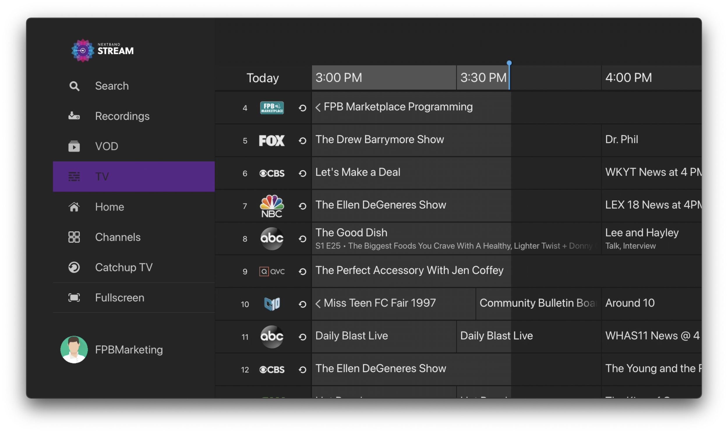Click the Search magnifier icon
The image size is (728, 433).
pos(74,86)
